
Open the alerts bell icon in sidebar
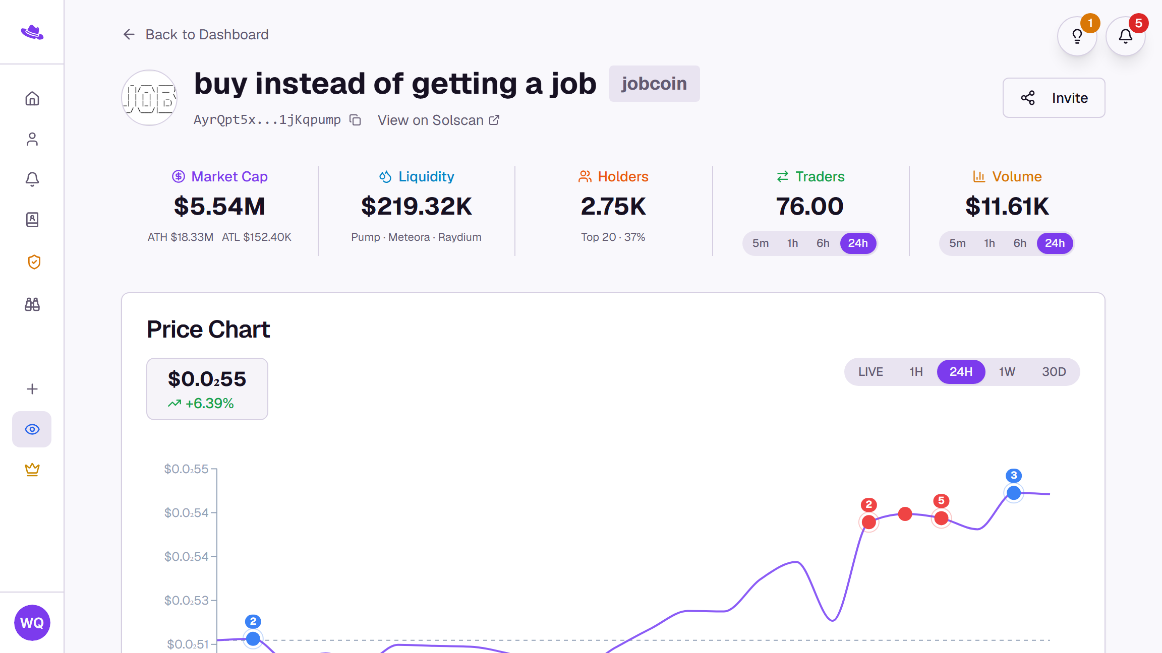tap(32, 179)
